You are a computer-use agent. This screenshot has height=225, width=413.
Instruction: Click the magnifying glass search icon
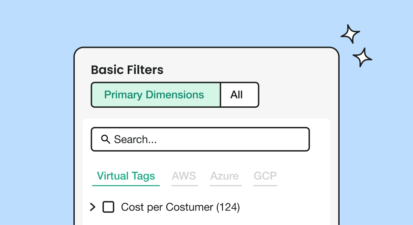click(105, 139)
